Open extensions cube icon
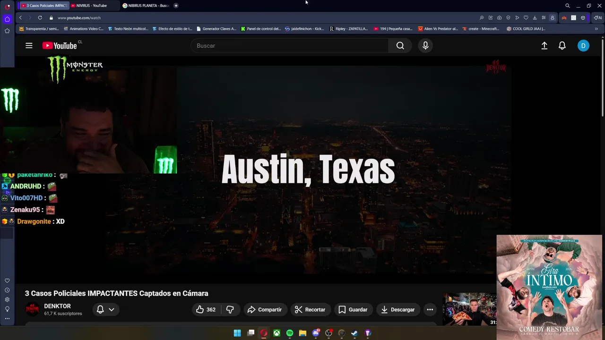605x340 pixels. (583, 18)
